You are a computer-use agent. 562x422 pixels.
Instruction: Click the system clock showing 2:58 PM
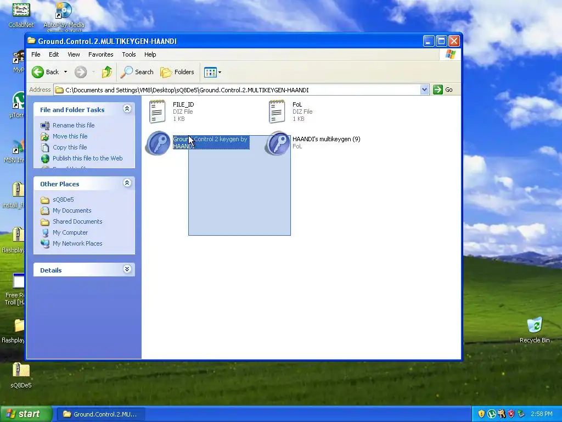pyautogui.click(x=542, y=414)
